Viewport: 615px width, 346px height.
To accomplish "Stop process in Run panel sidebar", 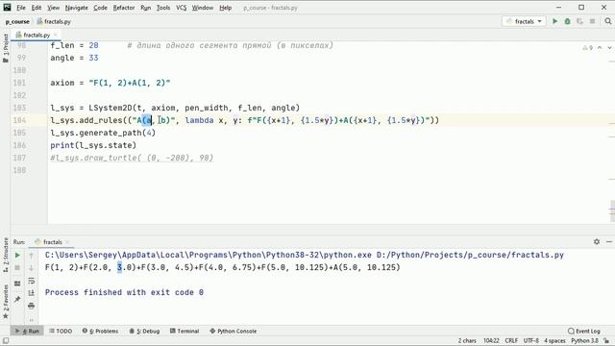I will pos(17,268).
